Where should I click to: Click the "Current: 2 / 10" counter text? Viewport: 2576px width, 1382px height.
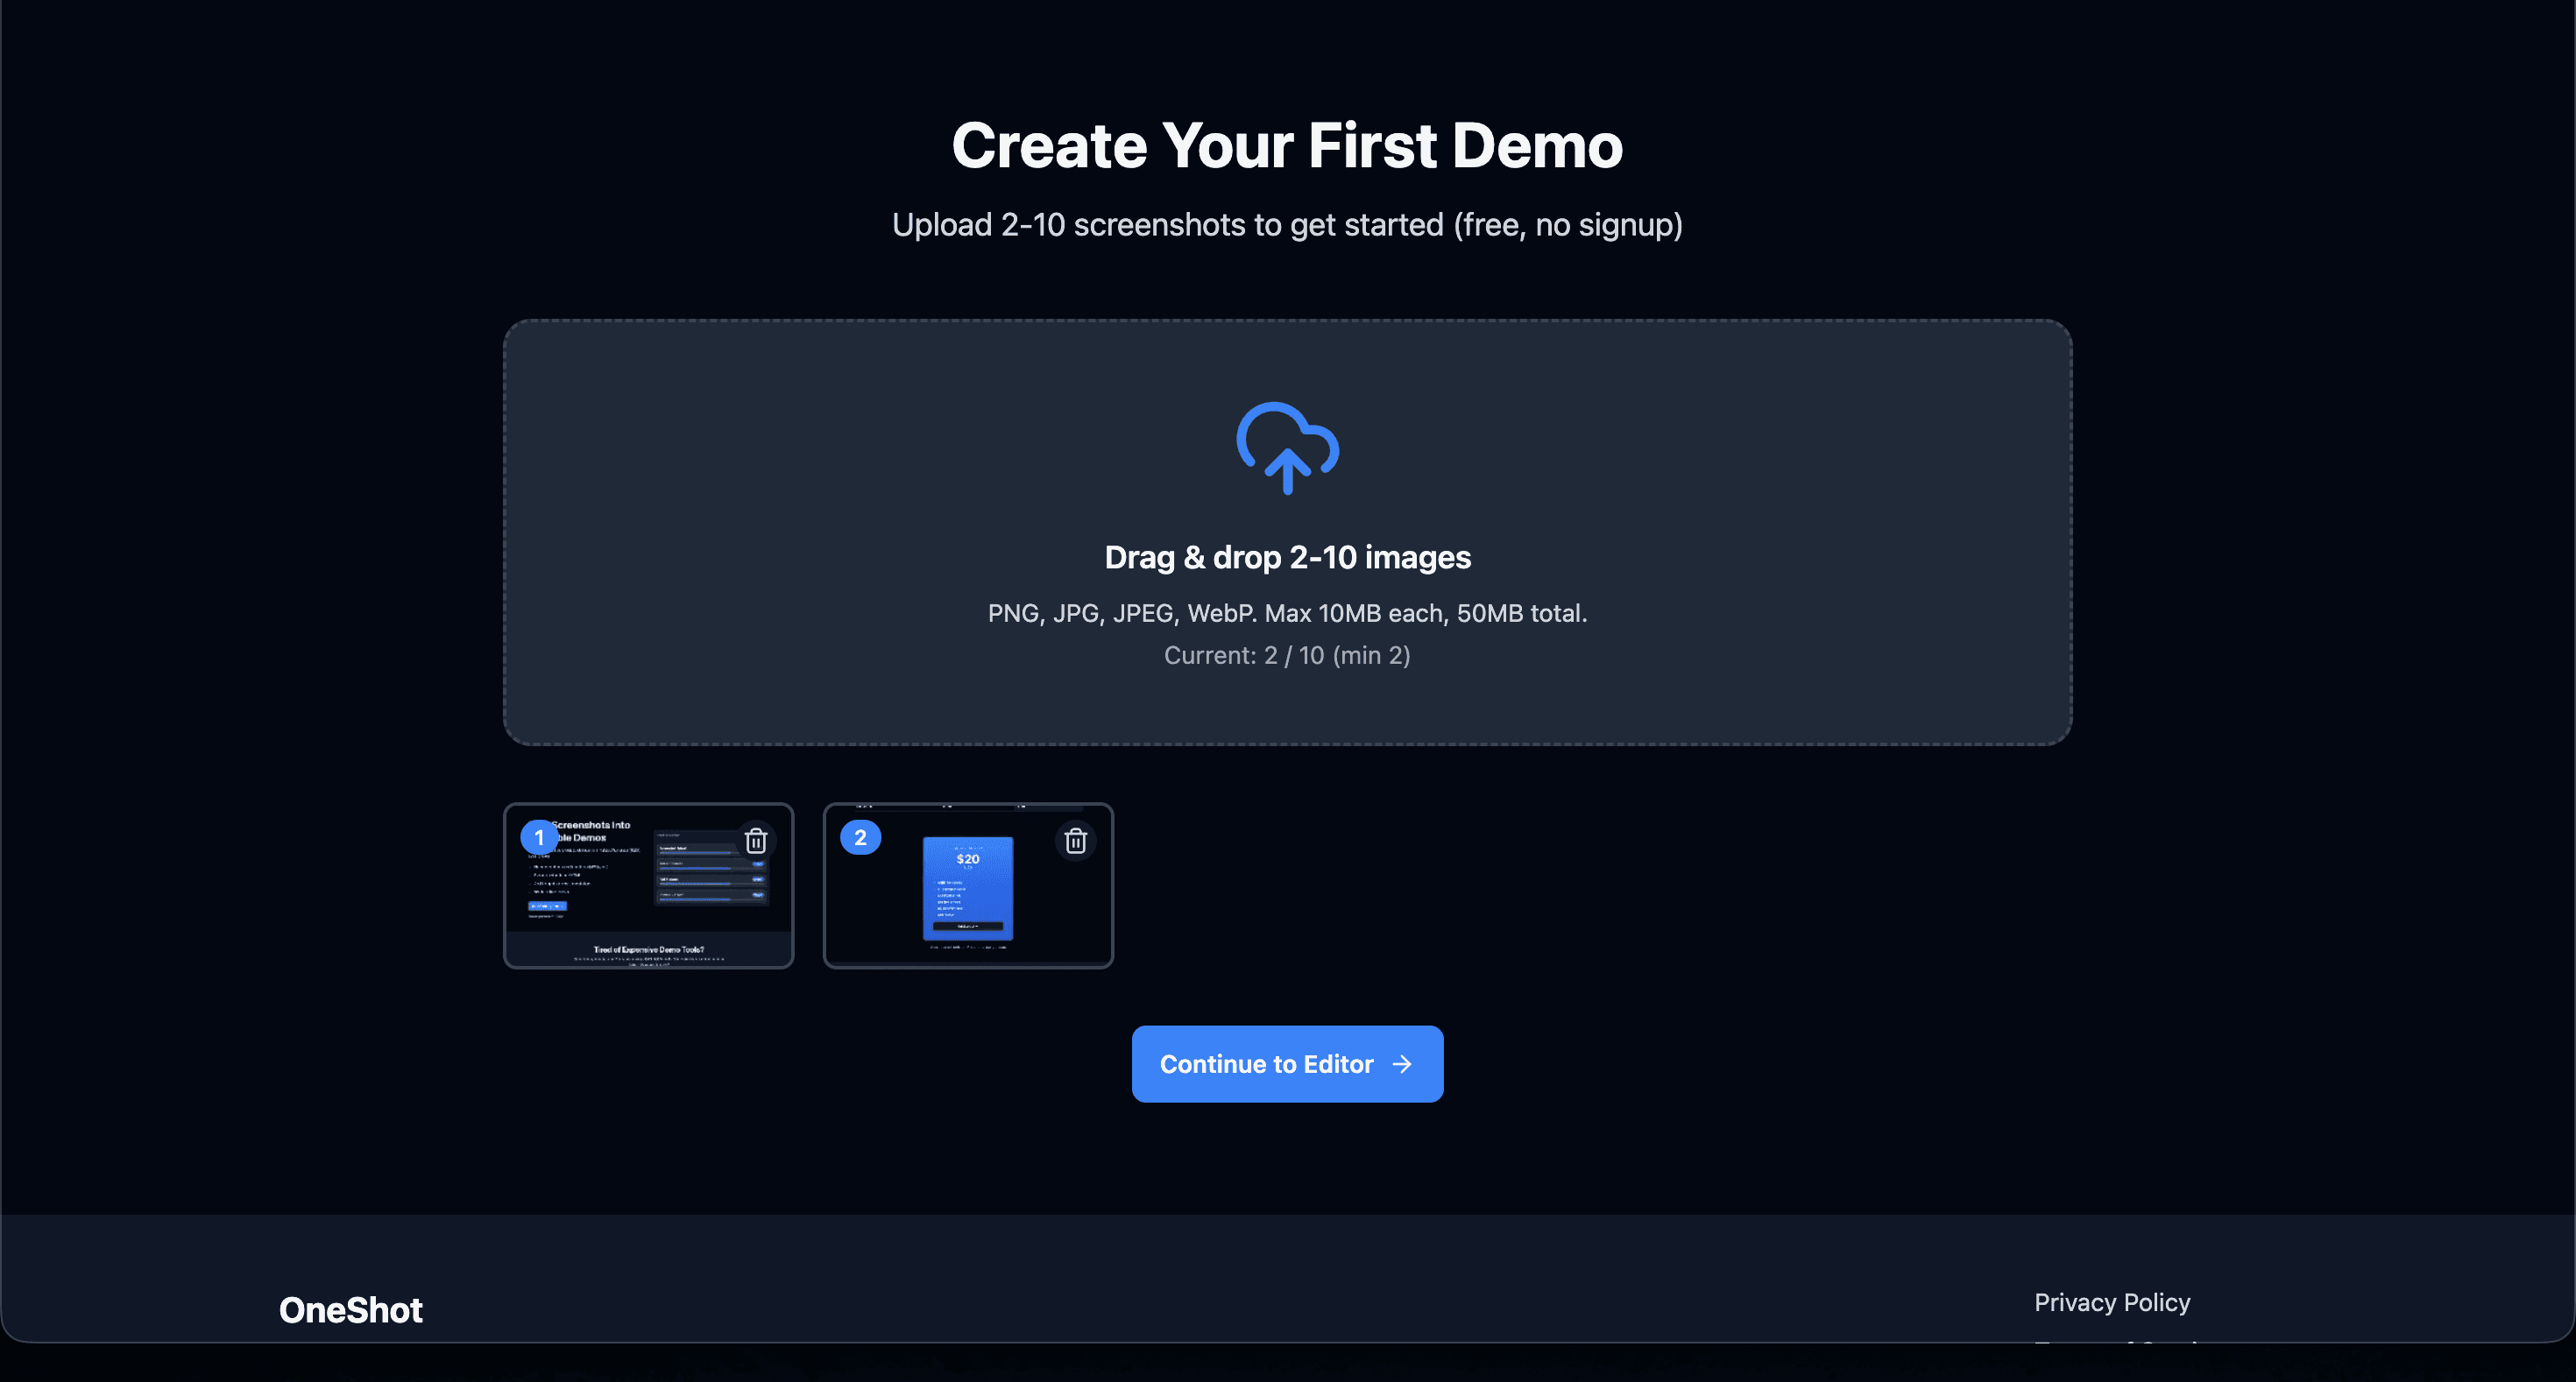tap(1287, 655)
